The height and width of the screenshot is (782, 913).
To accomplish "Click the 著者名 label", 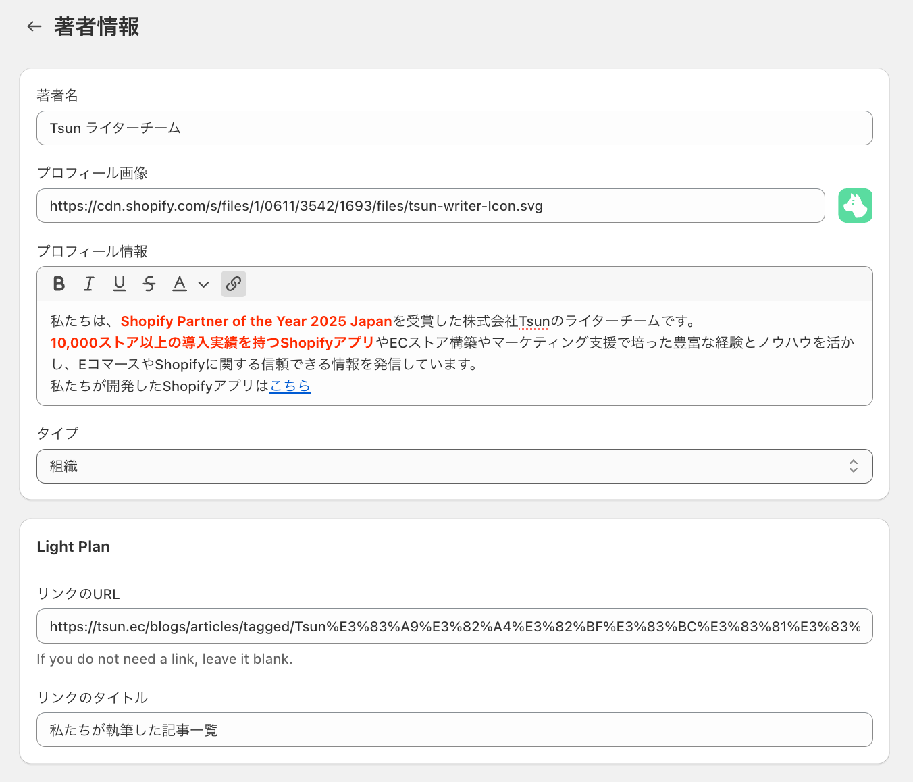I will point(57,95).
